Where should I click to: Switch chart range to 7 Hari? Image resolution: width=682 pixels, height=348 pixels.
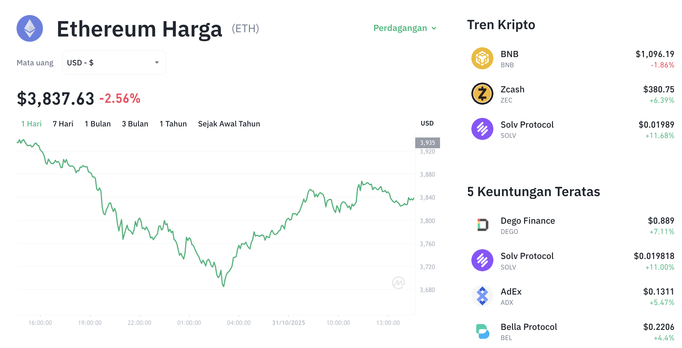63,124
